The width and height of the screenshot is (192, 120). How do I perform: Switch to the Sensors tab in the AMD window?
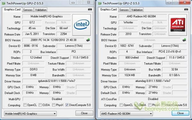click(x=124, y=10)
